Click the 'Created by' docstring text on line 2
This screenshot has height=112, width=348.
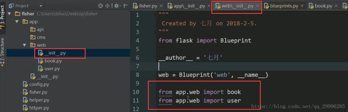tap(179, 23)
